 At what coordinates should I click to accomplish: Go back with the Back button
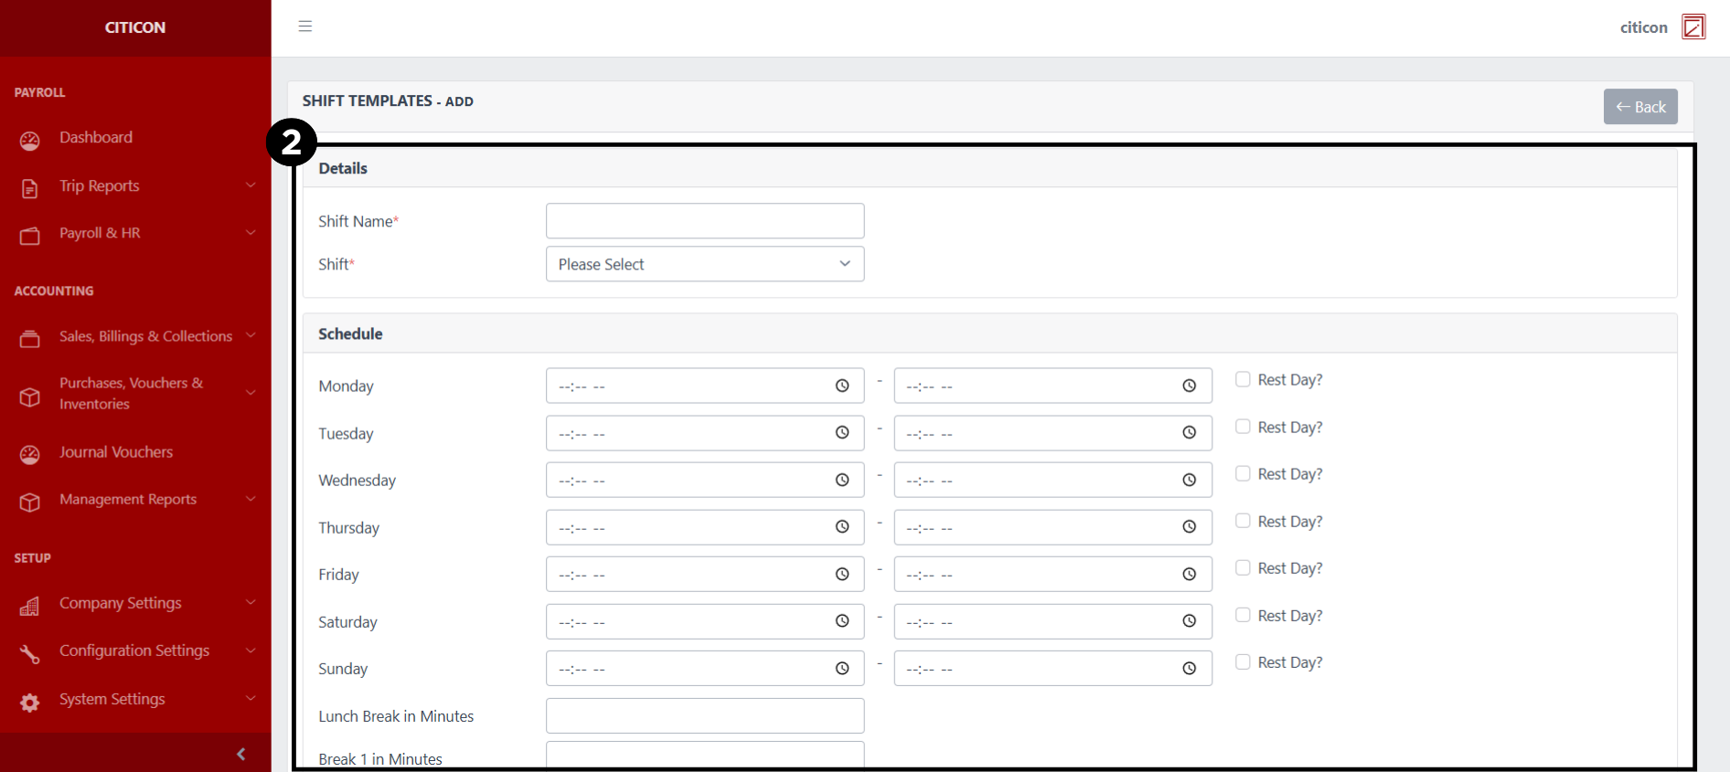point(1640,106)
